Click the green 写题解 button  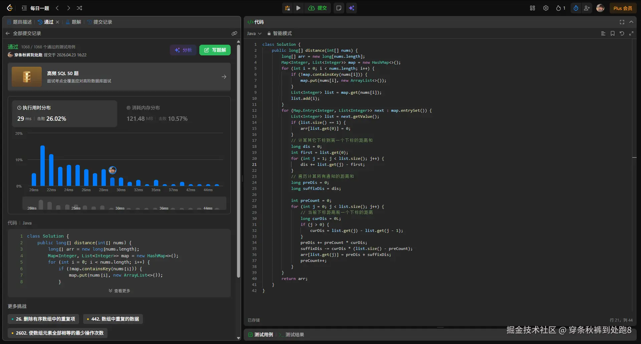tap(215, 50)
